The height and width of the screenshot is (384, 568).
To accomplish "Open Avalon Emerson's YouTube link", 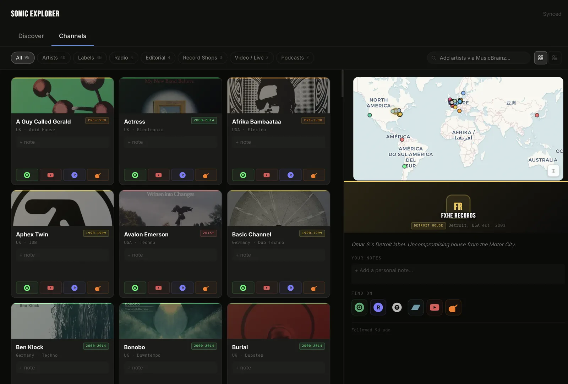I will pos(159,288).
